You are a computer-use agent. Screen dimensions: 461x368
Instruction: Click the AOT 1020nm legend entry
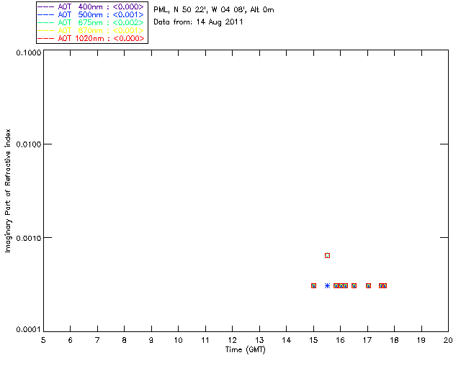pos(91,38)
